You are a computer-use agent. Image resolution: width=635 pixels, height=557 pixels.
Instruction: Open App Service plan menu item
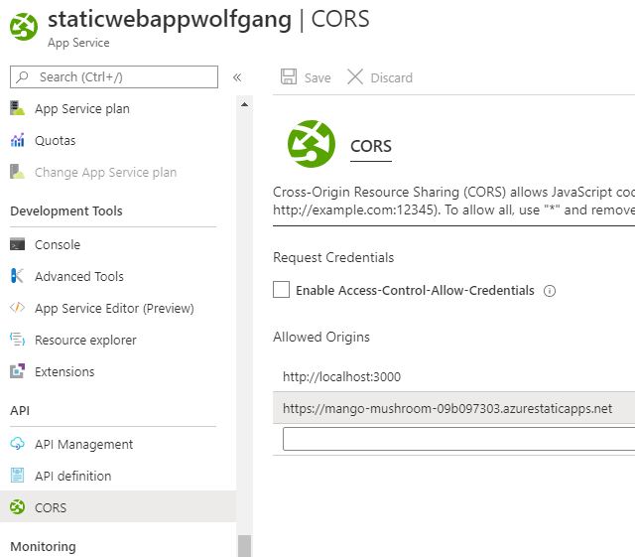point(82,108)
